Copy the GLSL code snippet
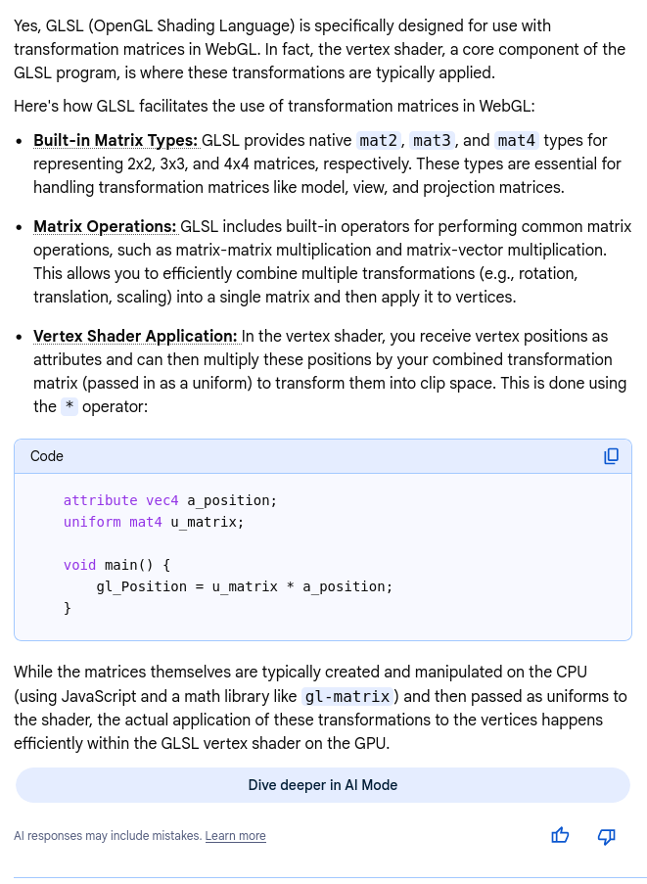The height and width of the screenshot is (884, 647). coord(611,456)
